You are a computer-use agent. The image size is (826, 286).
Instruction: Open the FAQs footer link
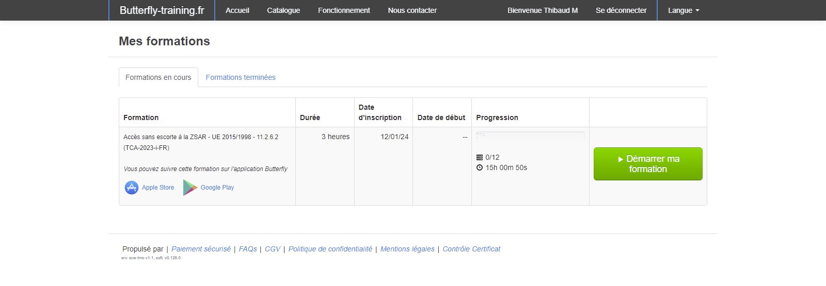coord(248,249)
